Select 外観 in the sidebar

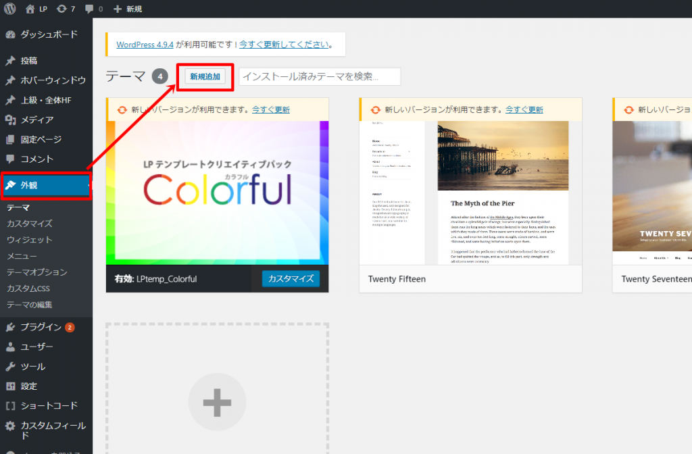(x=47, y=185)
